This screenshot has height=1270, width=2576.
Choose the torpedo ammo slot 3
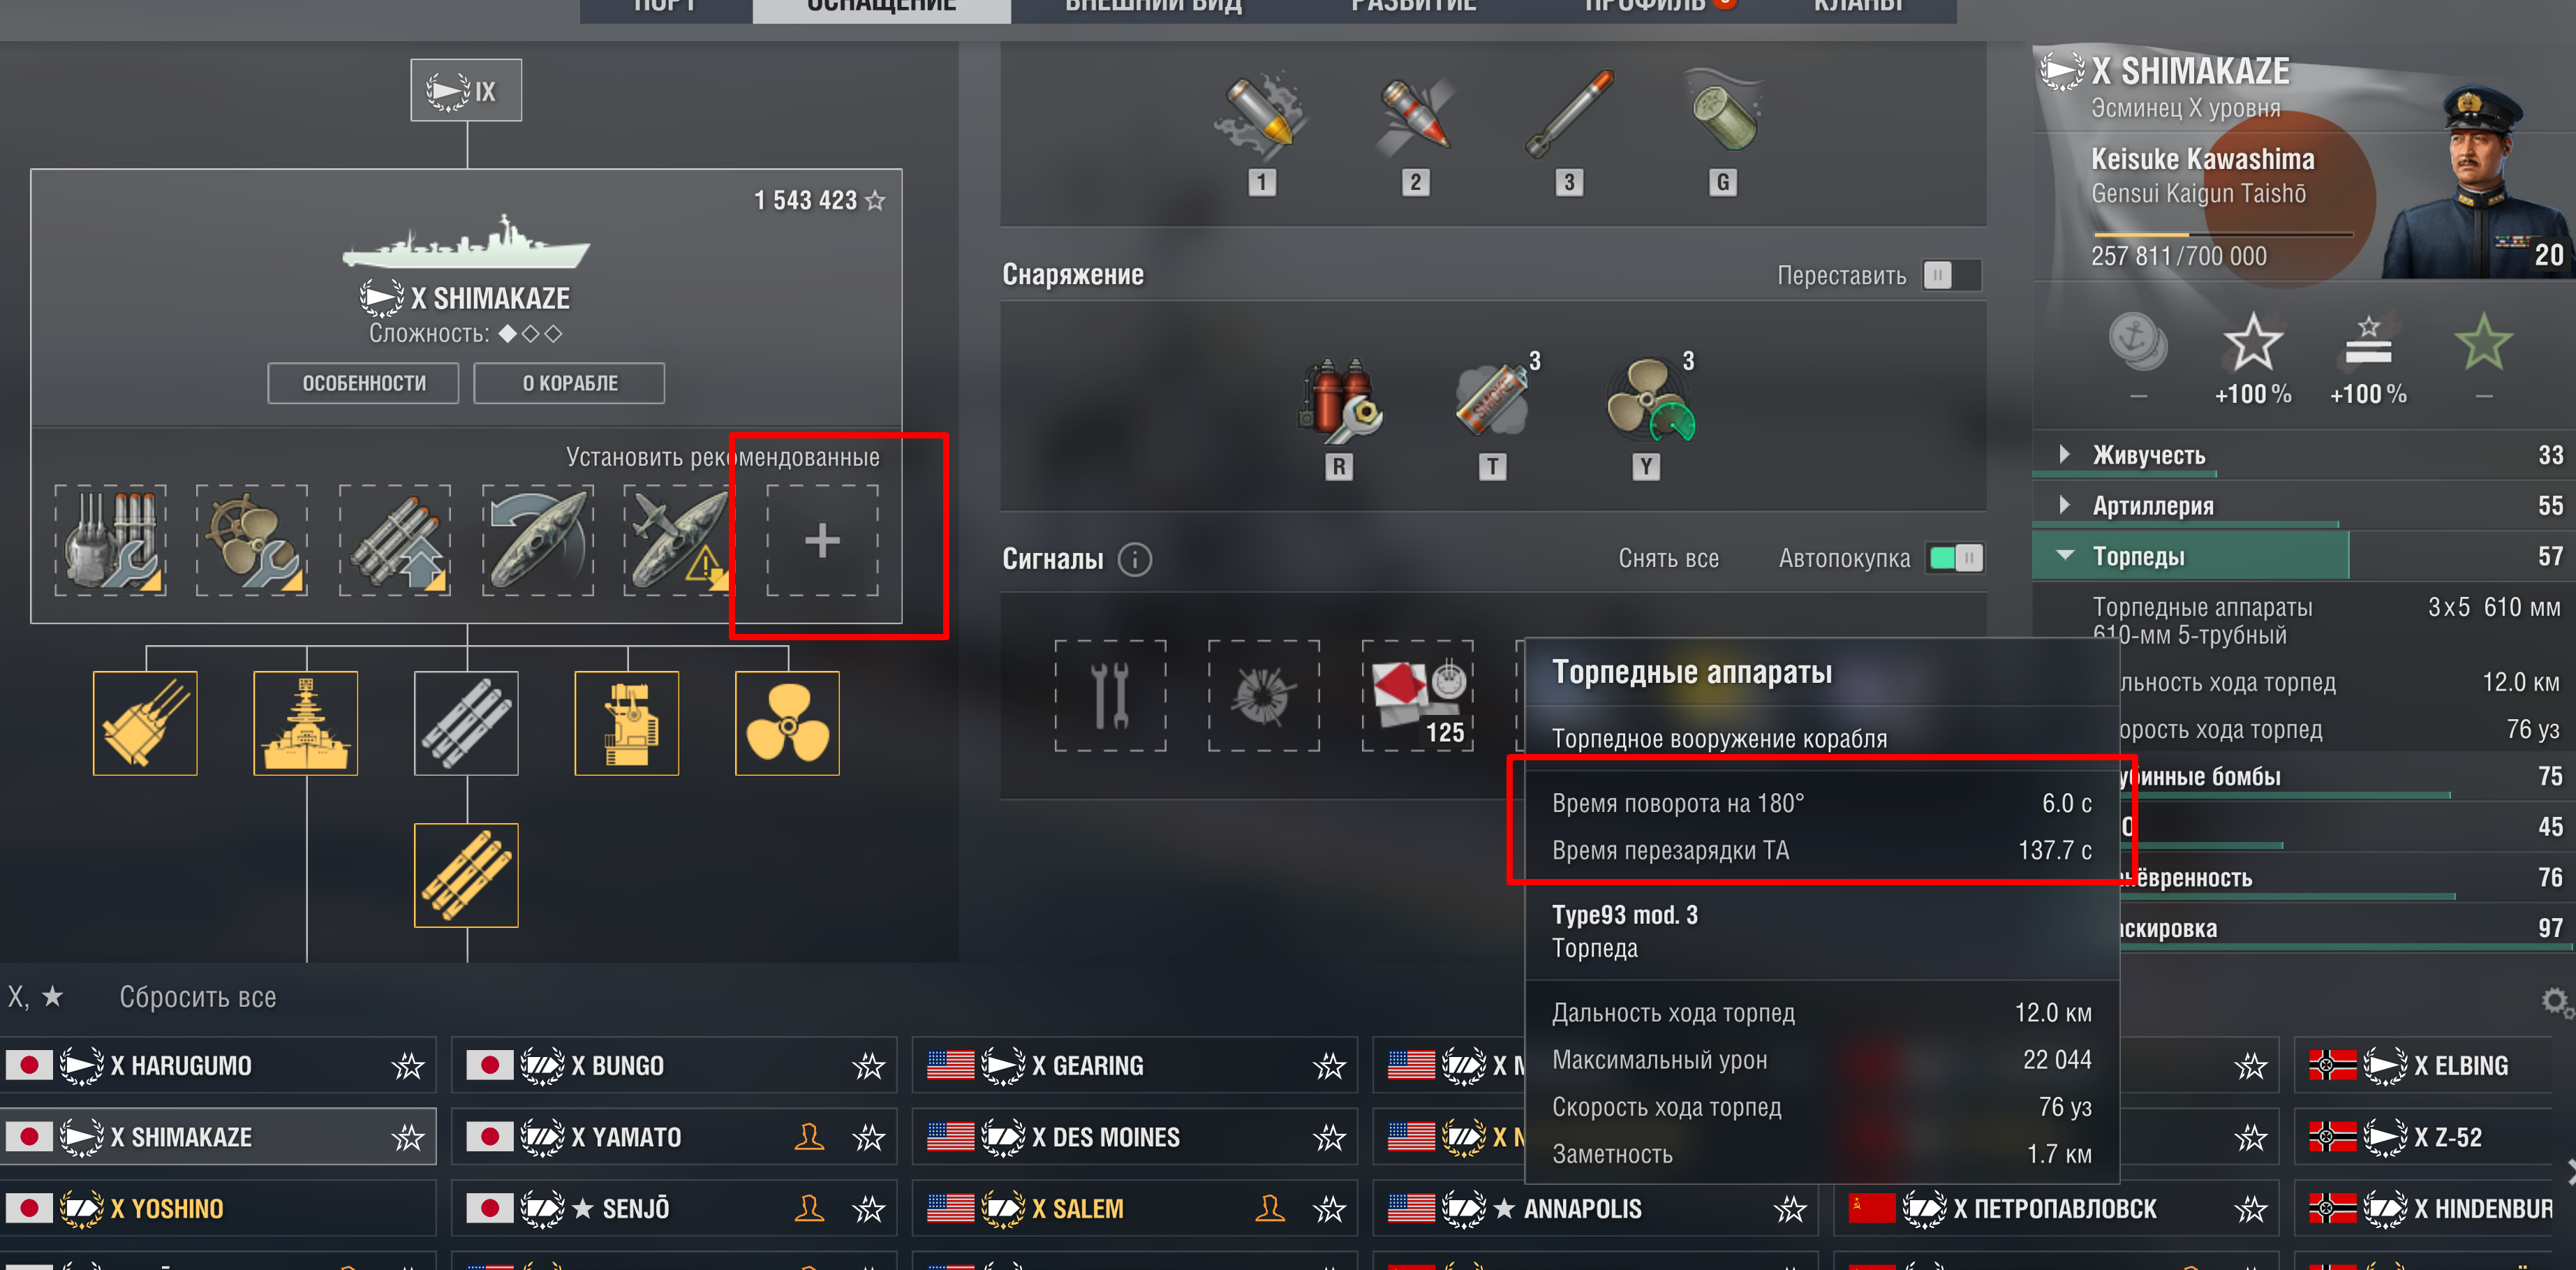(1569, 115)
